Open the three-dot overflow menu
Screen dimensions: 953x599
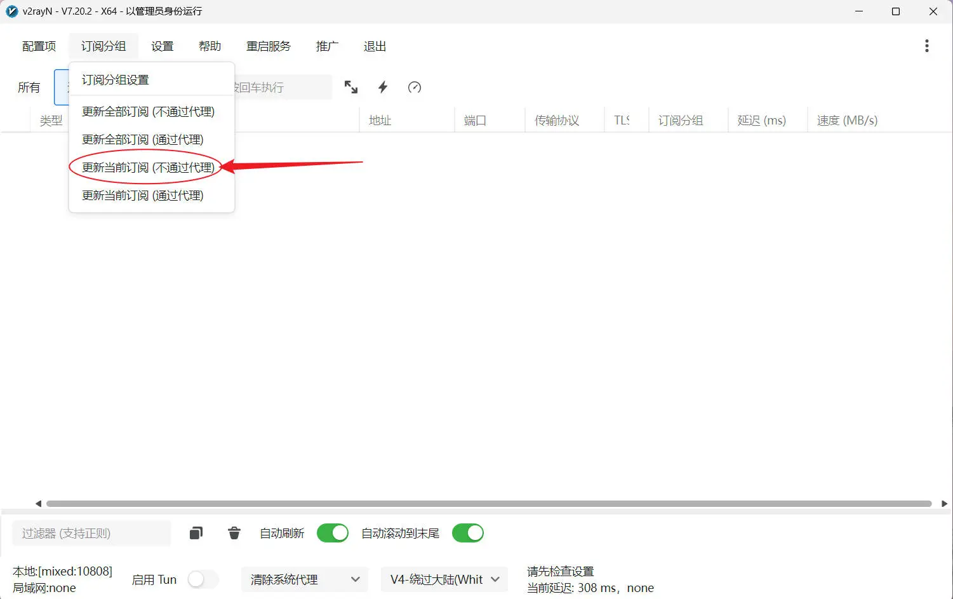click(927, 46)
